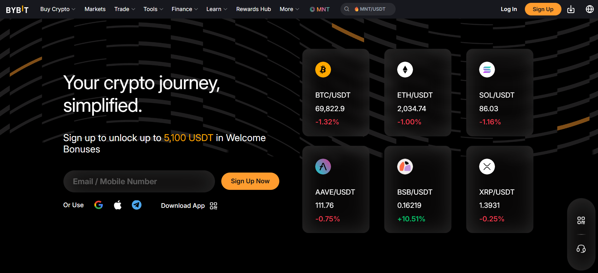Viewport: 598px width, 273px height.
Task: Open the download app icon in header
Action: [571, 9]
